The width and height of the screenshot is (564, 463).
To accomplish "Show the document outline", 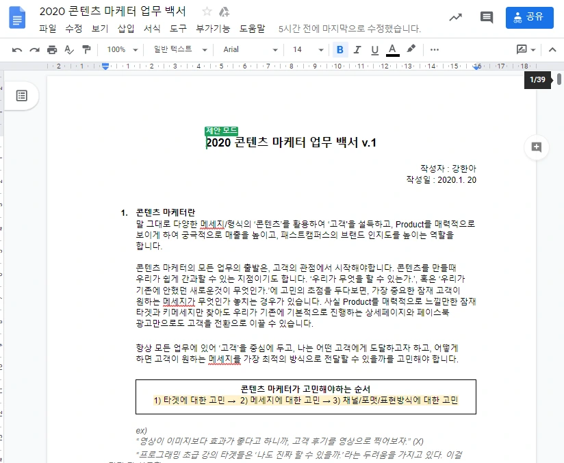I will [x=22, y=96].
